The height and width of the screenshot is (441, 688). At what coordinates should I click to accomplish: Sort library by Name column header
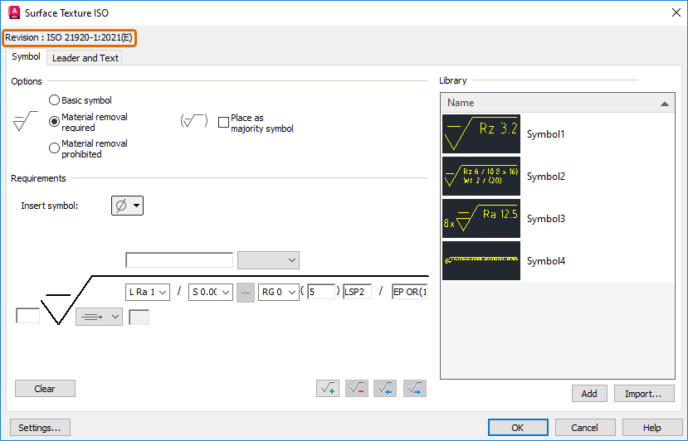(x=558, y=103)
